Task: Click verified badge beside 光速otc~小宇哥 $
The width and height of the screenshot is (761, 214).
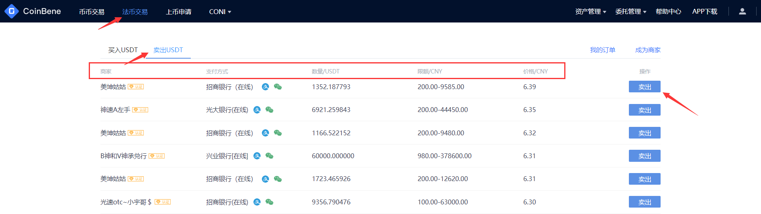Action: [163, 202]
